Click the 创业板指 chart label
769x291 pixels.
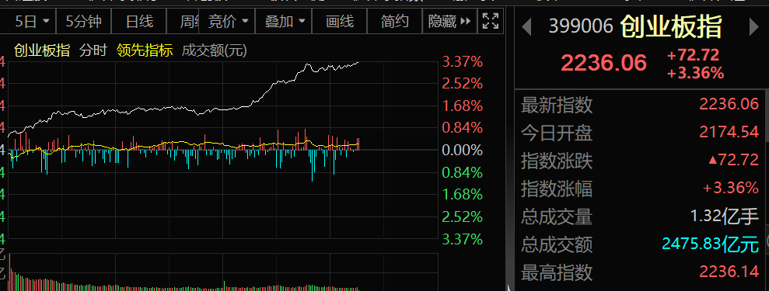pos(42,51)
